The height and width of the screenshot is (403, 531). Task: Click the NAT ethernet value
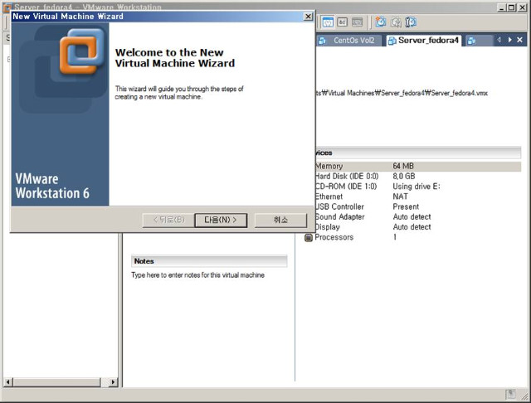coord(400,197)
